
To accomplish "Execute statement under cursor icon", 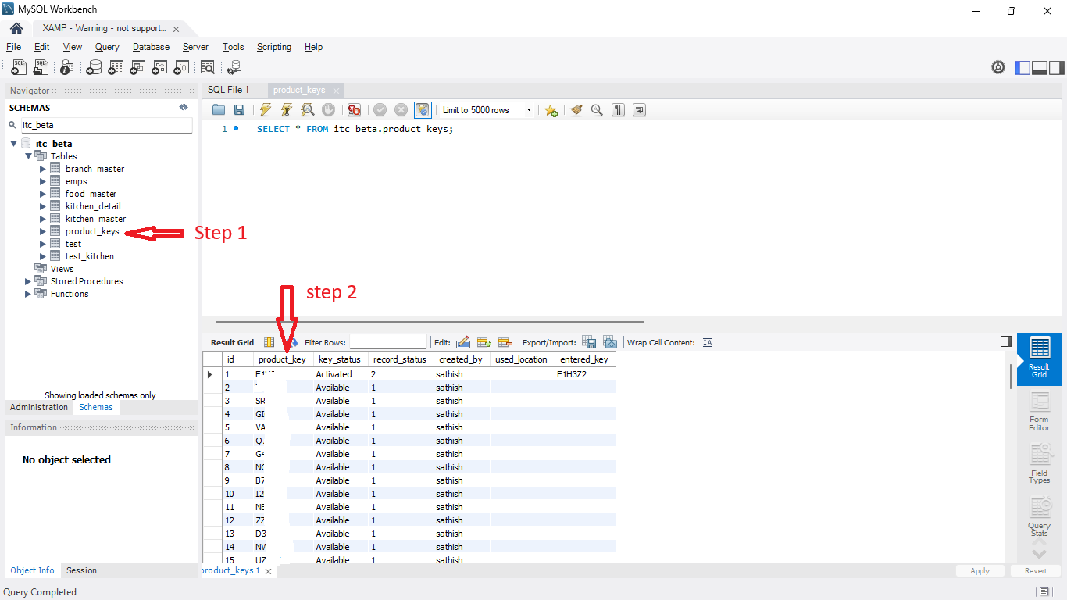I will 287,110.
